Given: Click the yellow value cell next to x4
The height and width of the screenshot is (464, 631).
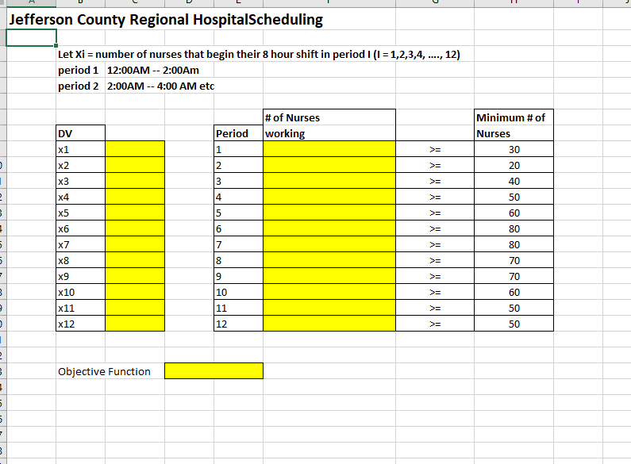Looking at the screenshot, I should click(135, 197).
